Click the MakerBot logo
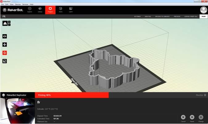 (13, 10)
